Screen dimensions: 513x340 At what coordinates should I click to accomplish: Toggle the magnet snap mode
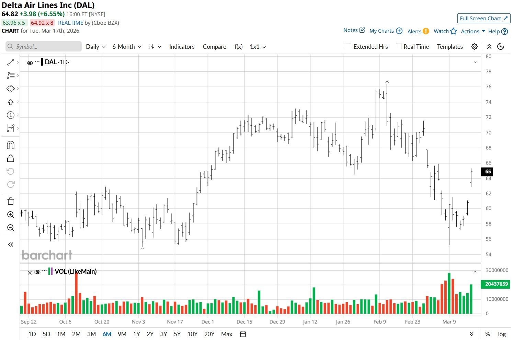(x=11, y=145)
